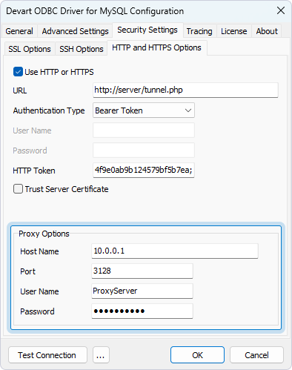This screenshot has height=370, width=292.
Task: Click the proxy Port field
Action: coord(142,271)
